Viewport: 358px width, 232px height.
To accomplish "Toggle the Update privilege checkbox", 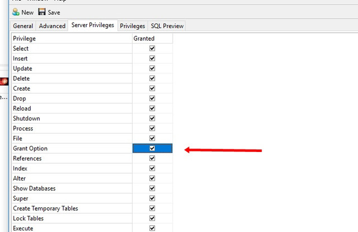I will pyautogui.click(x=152, y=68).
